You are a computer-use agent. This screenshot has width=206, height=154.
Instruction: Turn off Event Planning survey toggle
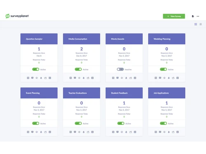pyautogui.click(x=36, y=123)
